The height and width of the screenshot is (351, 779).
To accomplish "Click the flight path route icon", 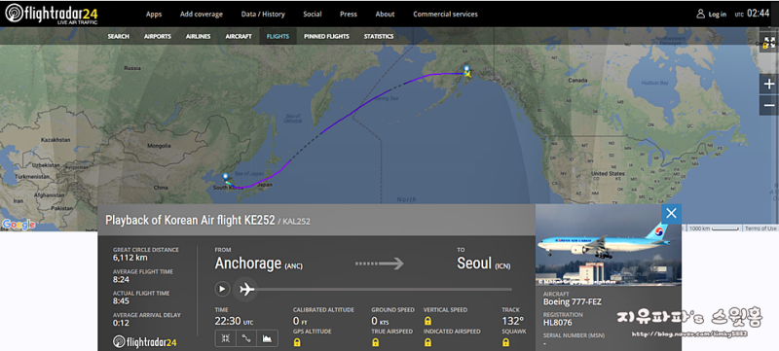I will click(x=246, y=338).
